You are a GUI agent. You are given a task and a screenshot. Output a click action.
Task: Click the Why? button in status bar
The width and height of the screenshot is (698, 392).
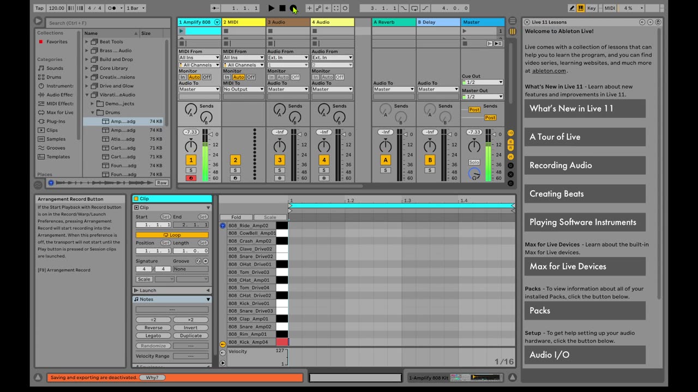pyautogui.click(x=152, y=377)
